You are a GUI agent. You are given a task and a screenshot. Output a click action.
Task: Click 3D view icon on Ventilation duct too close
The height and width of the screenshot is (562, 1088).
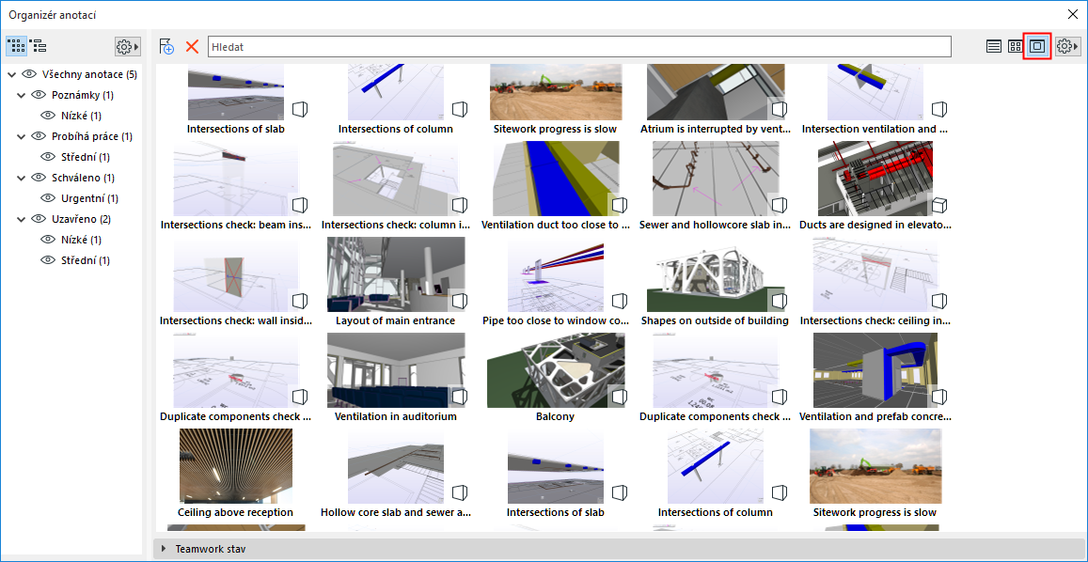(x=620, y=205)
